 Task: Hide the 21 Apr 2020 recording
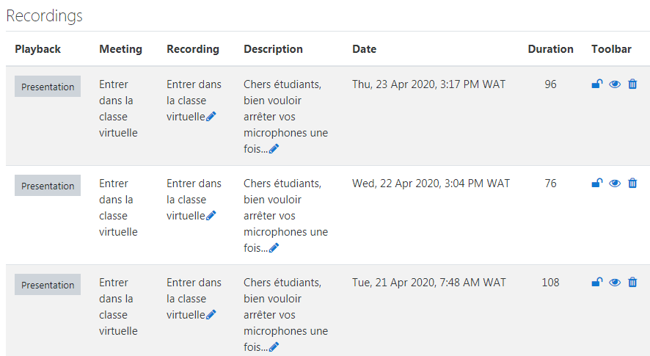(x=615, y=283)
